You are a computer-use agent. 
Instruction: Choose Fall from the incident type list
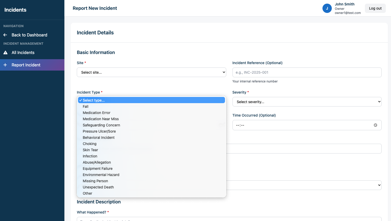click(x=86, y=106)
